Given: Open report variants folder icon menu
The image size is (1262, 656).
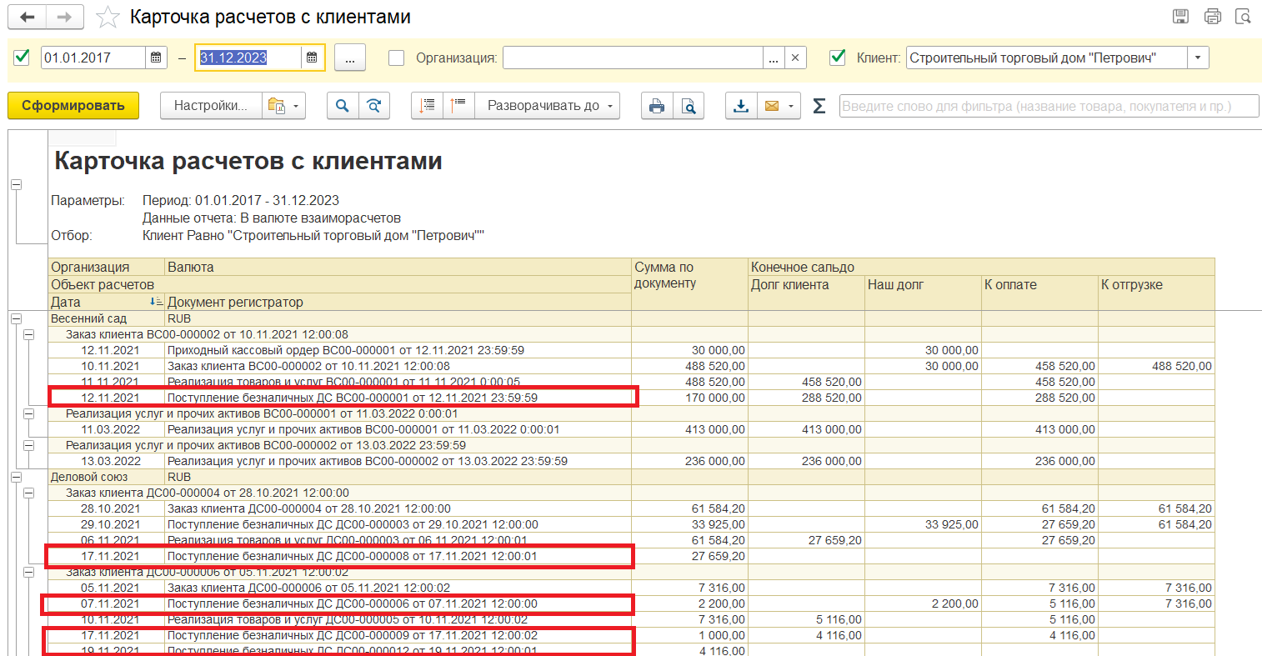Looking at the screenshot, I should (283, 106).
